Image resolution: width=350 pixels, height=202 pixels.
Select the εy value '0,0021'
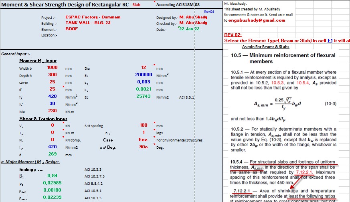coord(144,89)
